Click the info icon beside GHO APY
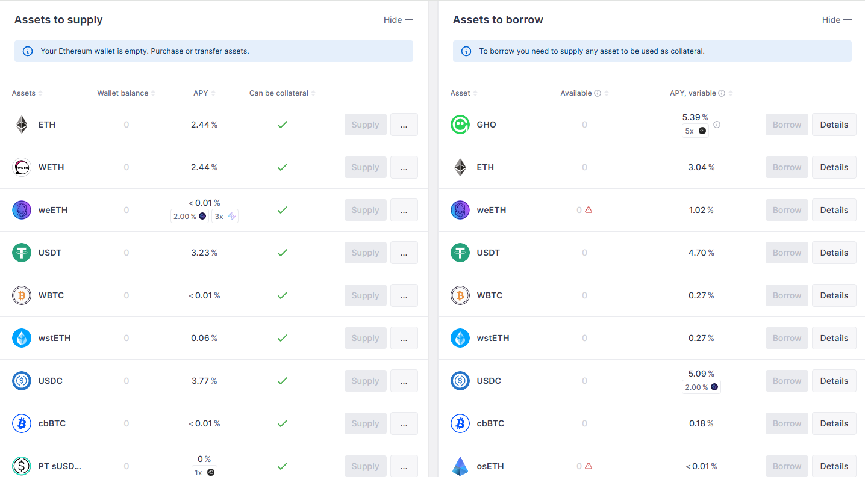The height and width of the screenshot is (477, 865). click(717, 125)
